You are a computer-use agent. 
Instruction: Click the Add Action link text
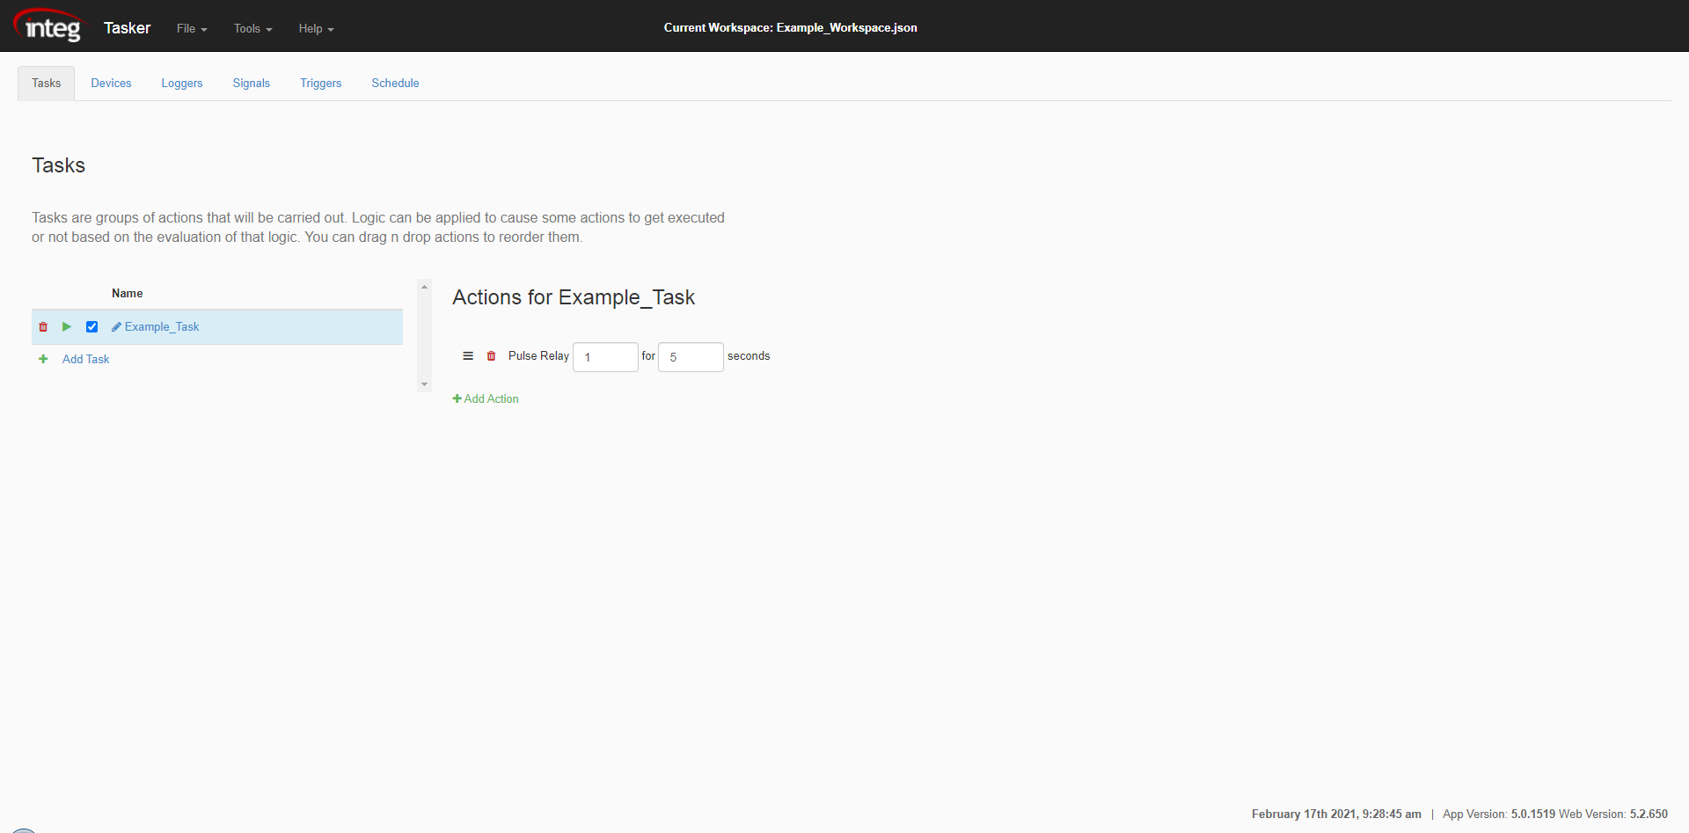[492, 398]
